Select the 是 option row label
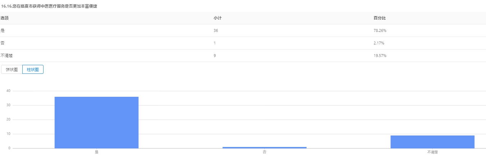 coord(3,30)
